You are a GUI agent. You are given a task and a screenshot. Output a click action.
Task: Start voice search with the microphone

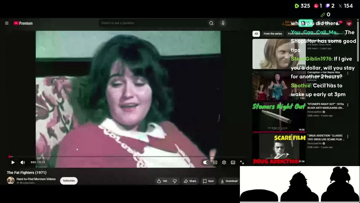point(223,23)
